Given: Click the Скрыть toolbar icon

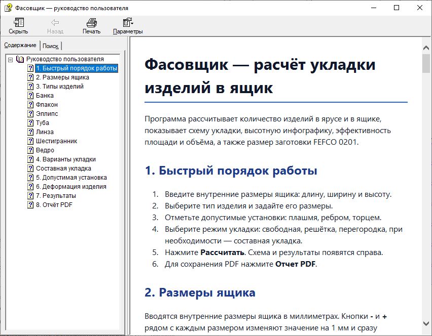Looking at the screenshot, I should tap(18, 23).
